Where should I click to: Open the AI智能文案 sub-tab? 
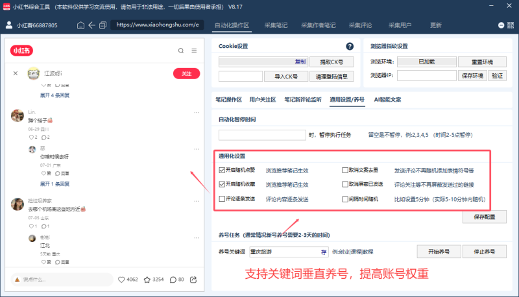click(x=387, y=100)
